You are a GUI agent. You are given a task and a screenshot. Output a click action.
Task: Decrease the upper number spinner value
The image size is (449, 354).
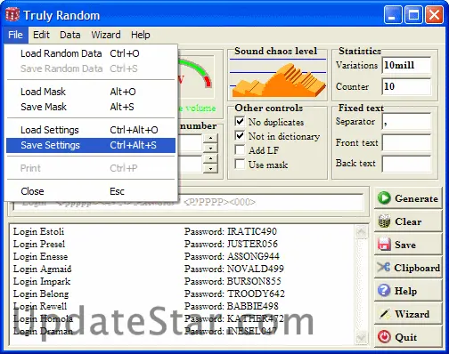[210, 148]
